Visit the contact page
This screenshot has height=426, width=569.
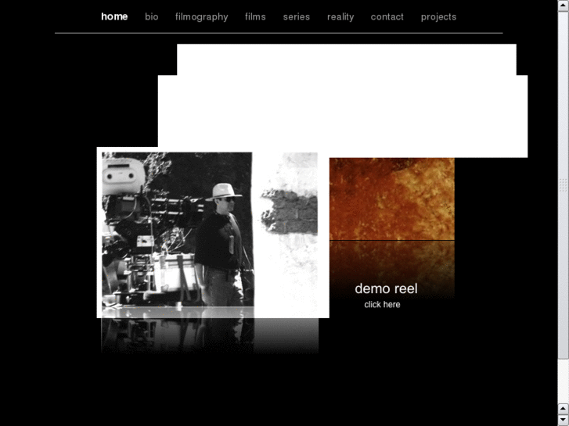point(387,16)
